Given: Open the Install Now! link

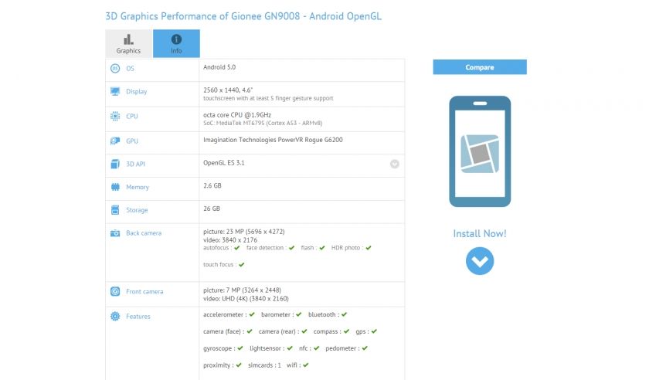Looking at the screenshot, I should pos(480,233).
